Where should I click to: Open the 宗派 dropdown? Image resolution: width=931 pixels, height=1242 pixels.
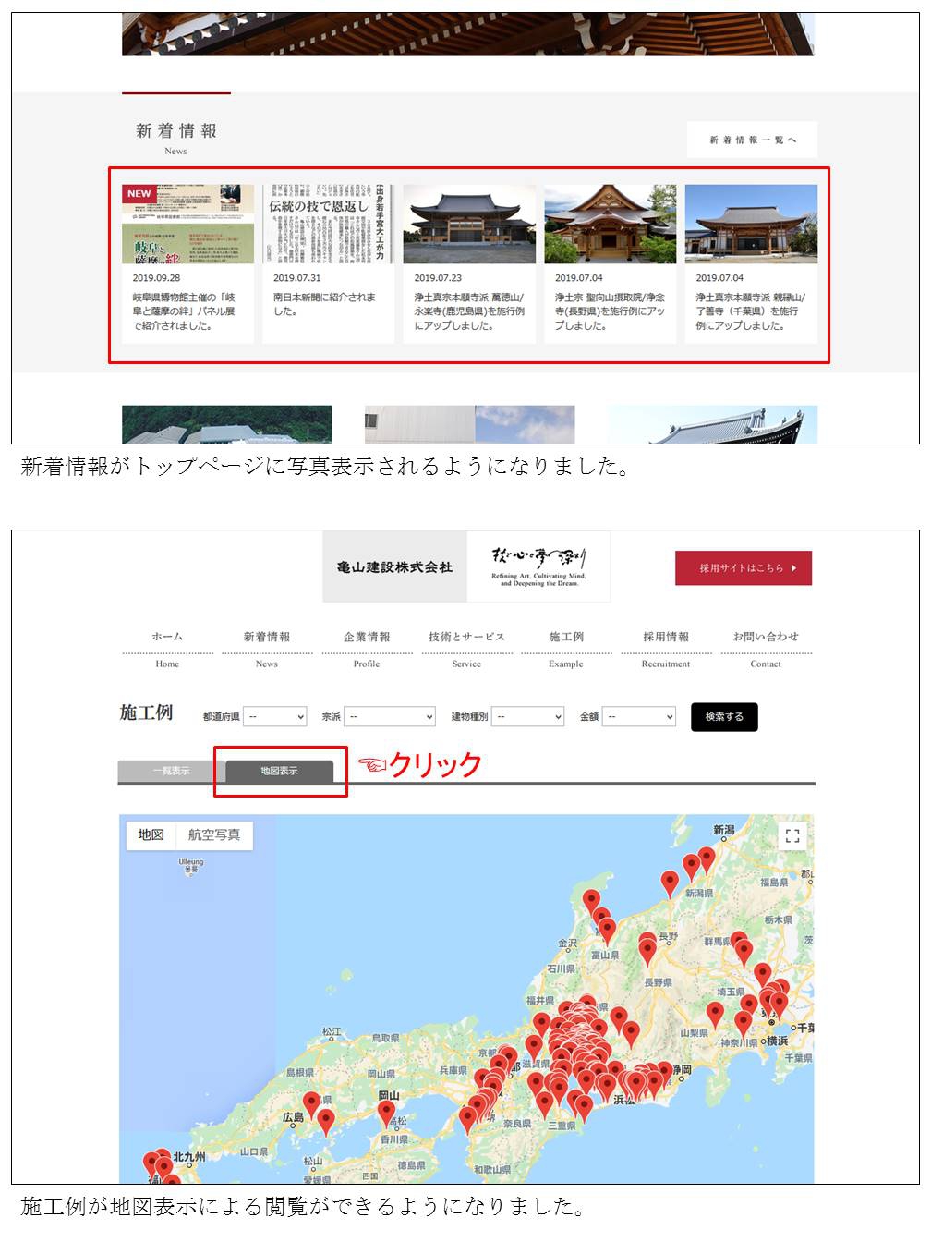coord(392,716)
